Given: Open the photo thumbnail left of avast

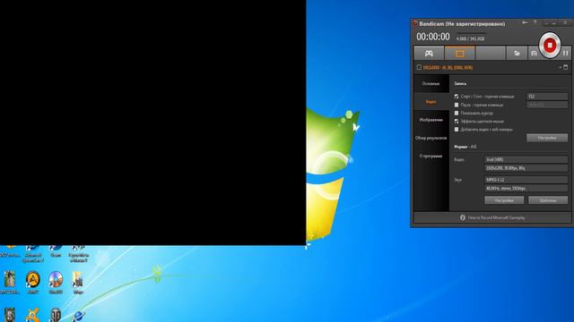Looking at the screenshot, I should click(x=10, y=315).
